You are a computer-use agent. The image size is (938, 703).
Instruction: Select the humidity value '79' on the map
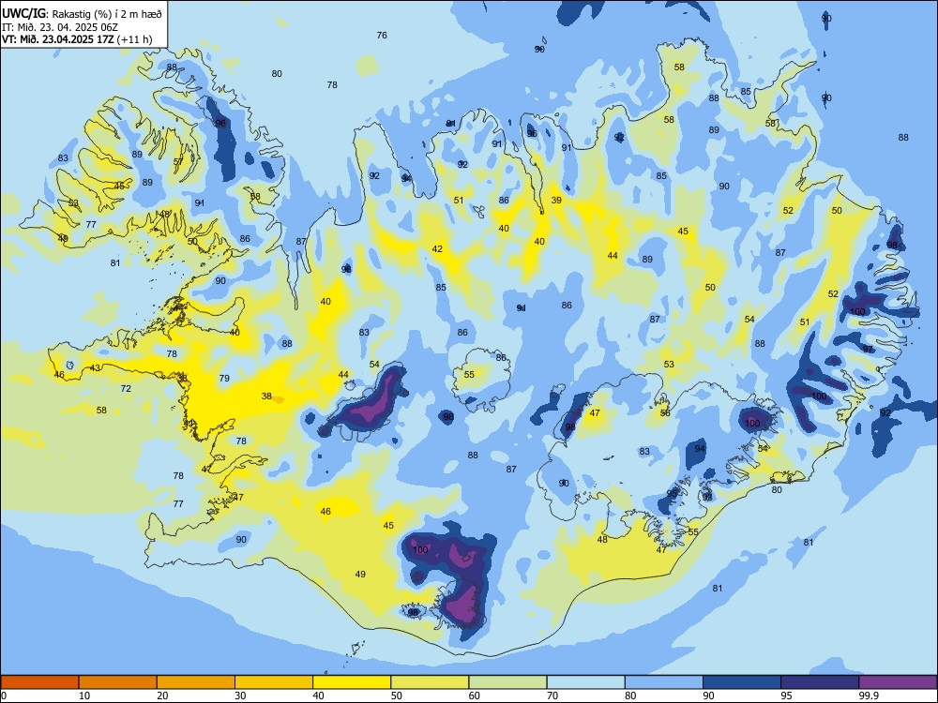(224, 378)
